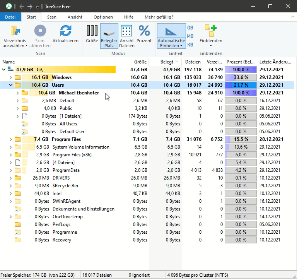297x279 pixels.
Task: Switch to the Scan ribbon tab
Action: [x=52, y=17]
